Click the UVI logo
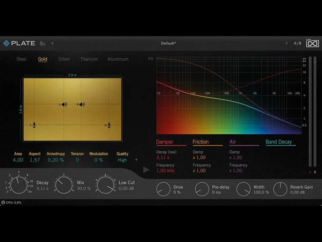322x242 pixels. coord(313,43)
